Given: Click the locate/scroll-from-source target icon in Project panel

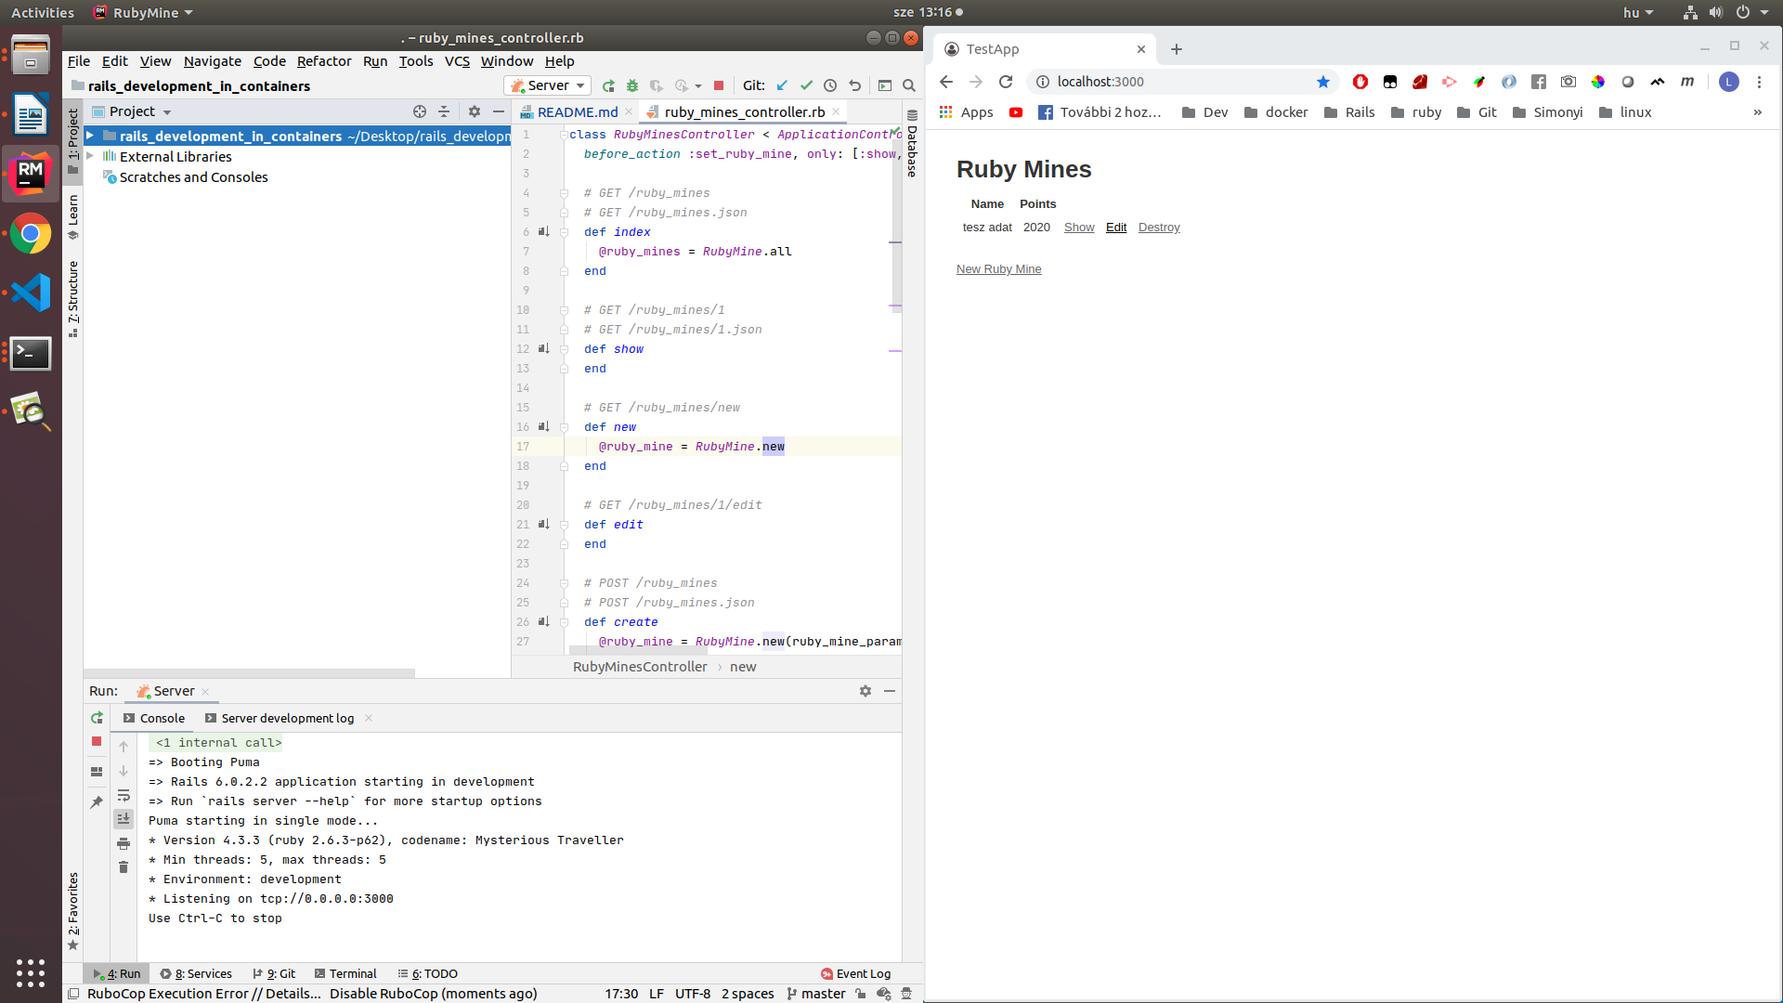Looking at the screenshot, I should coord(420,111).
